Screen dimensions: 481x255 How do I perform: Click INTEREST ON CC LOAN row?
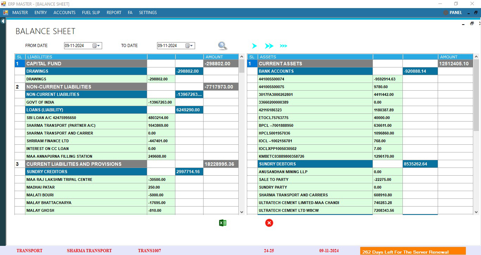click(126, 149)
